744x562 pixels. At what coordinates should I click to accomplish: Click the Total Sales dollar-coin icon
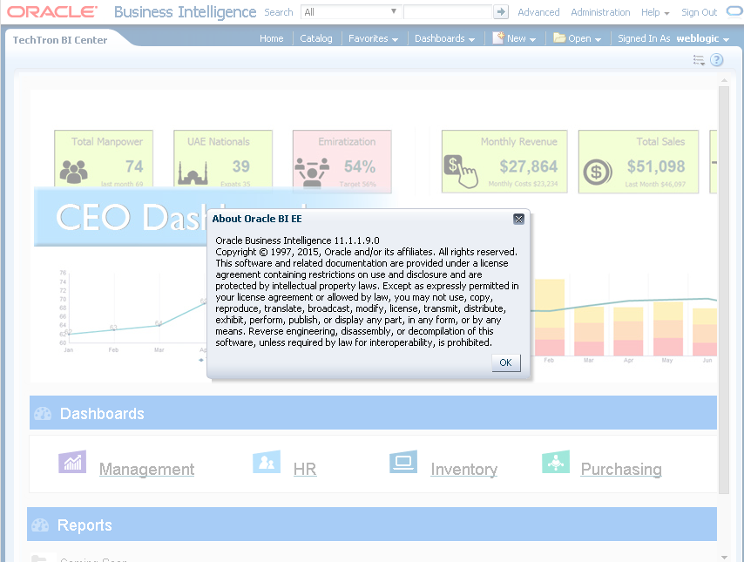coord(598,172)
